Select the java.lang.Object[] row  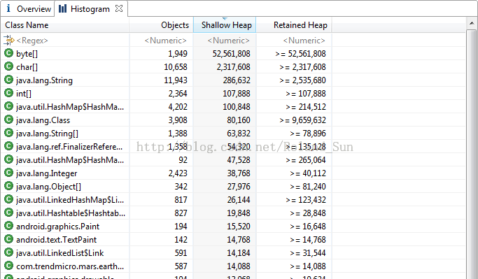coord(233,187)
